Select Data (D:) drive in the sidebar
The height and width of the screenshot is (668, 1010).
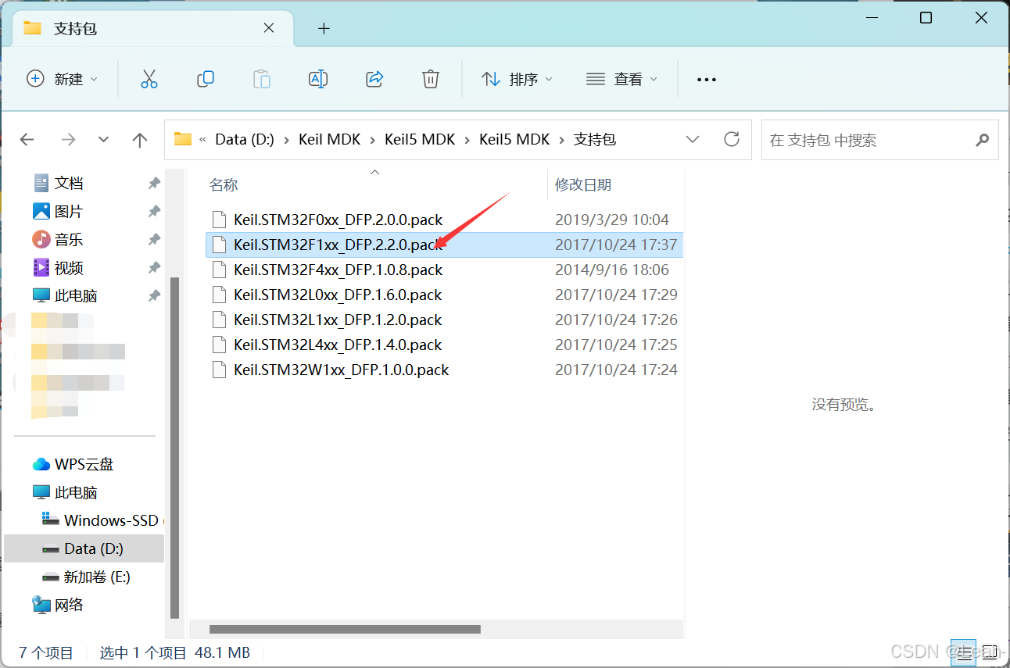[x=94, y=548]
